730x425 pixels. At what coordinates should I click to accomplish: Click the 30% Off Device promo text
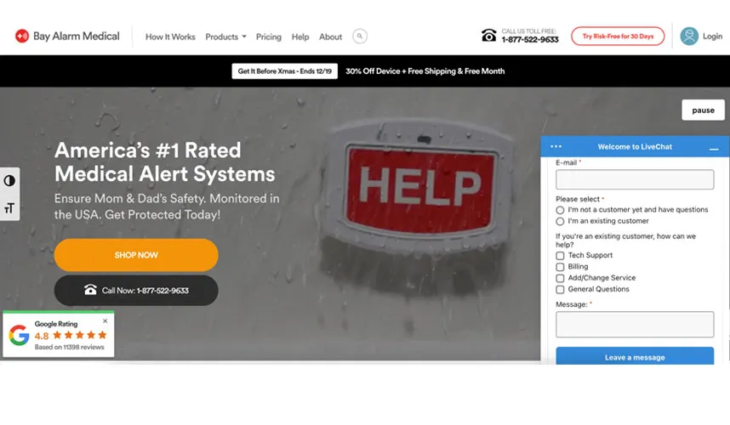click(x=425, y=71)
